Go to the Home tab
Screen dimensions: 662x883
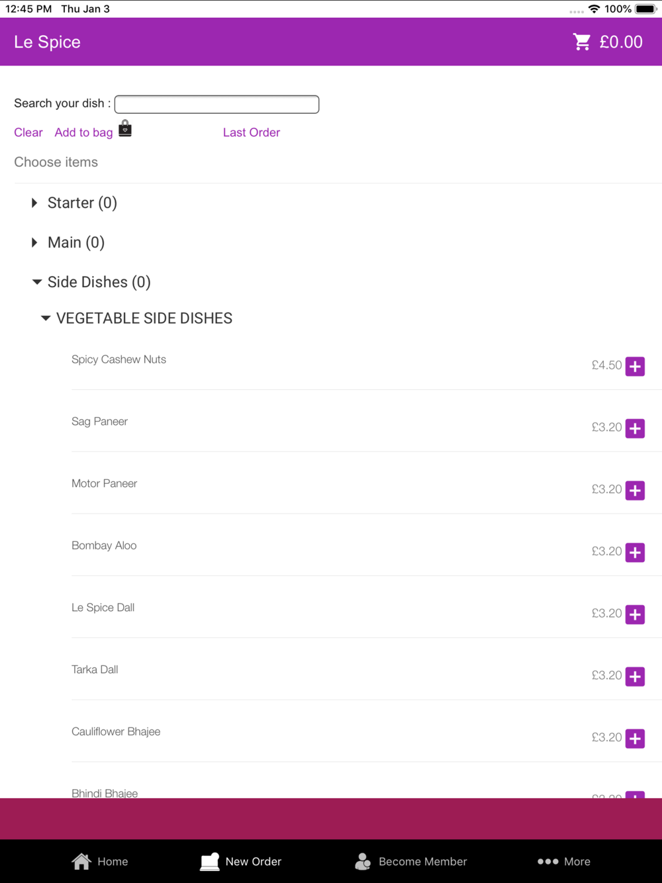(100, 861)
